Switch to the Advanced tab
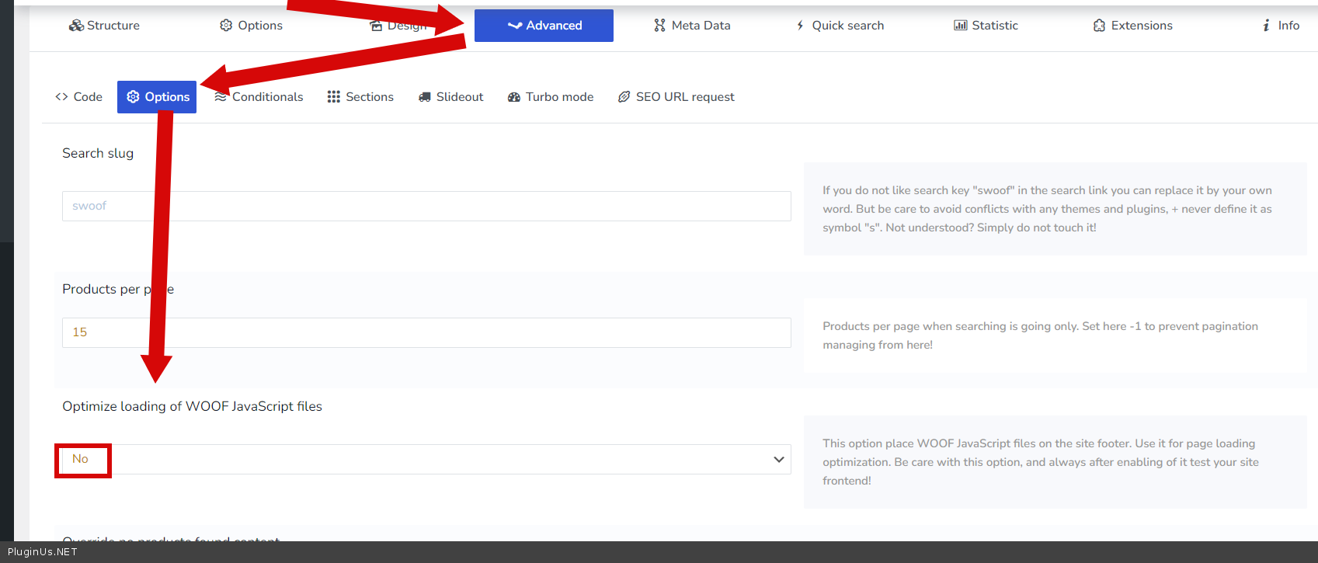1318x563 pixels. pyautogui.click(x=544, y=26)
